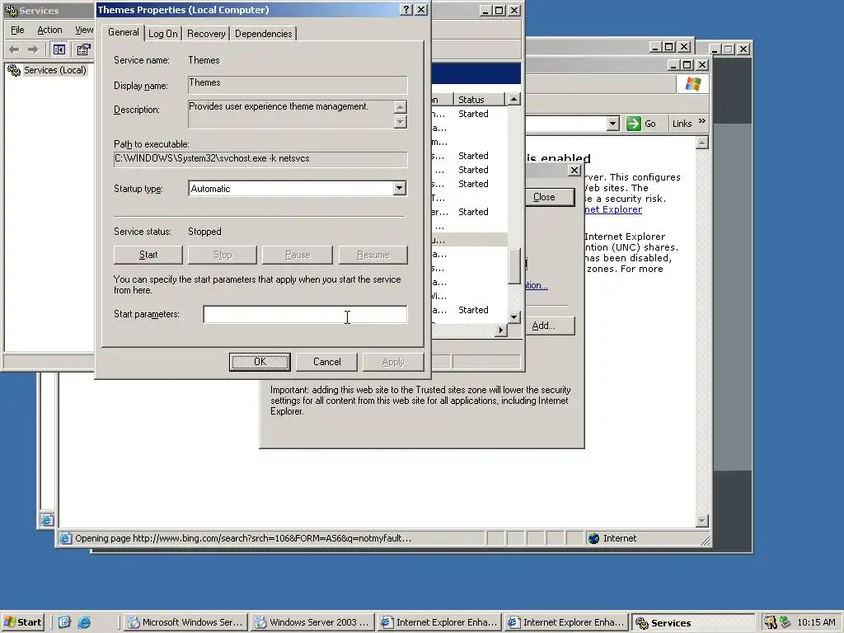Viewport: 844px width, 633px height.
Task: Open the Startup type dropdown
Action: pyautogui.click(x=399, y=189)
